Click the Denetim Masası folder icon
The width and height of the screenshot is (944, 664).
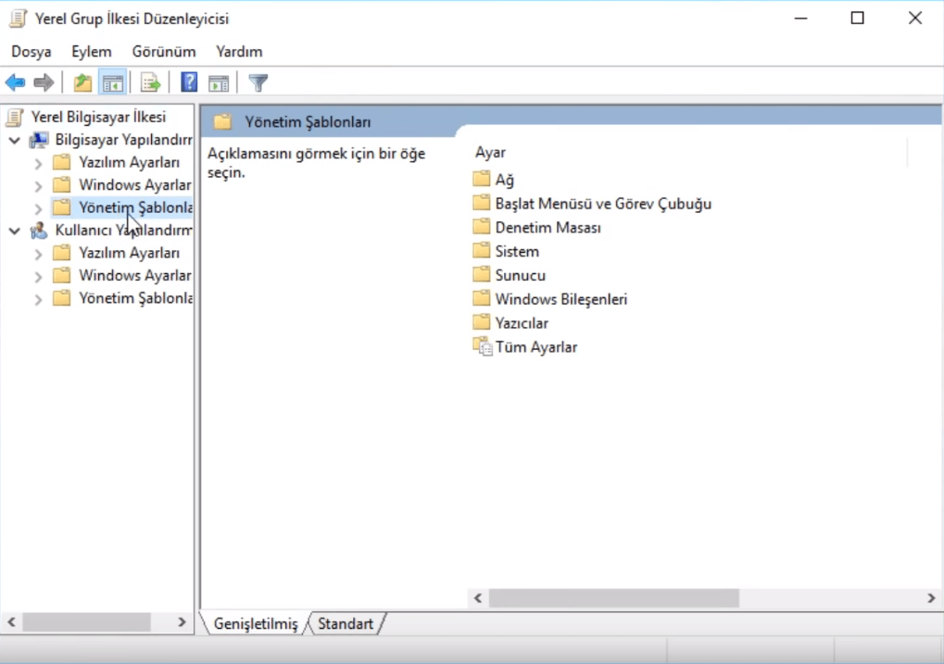481,227
